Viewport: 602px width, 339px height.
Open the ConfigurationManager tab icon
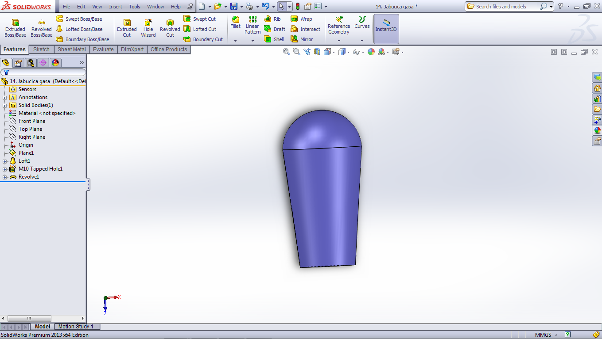(x=31, y=63)
